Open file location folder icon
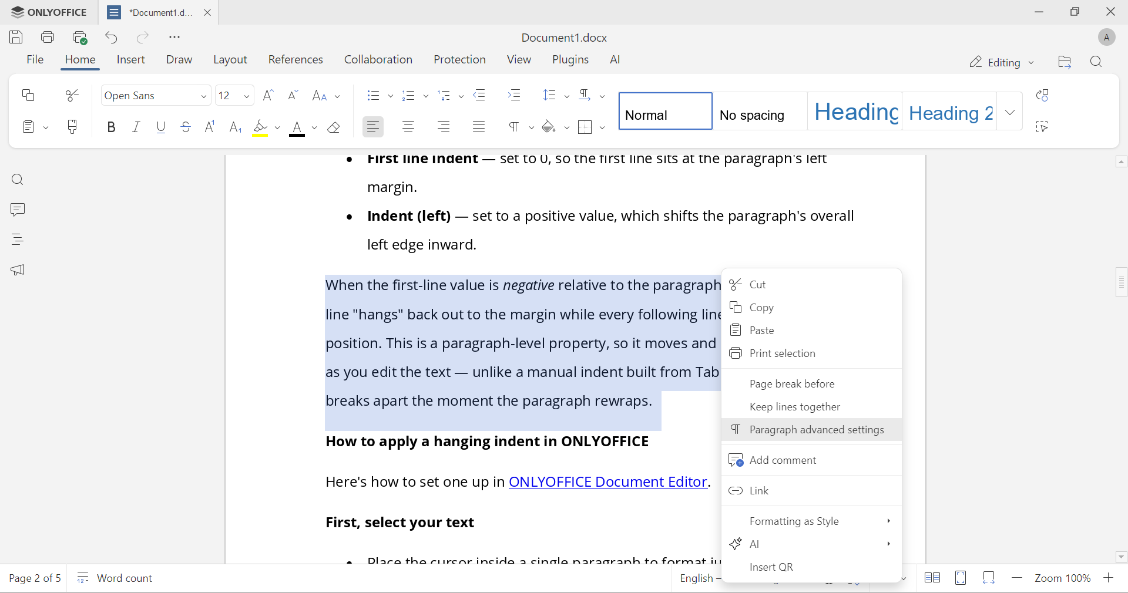Screen dimensions: 1128x593 tap(1065, 62)
